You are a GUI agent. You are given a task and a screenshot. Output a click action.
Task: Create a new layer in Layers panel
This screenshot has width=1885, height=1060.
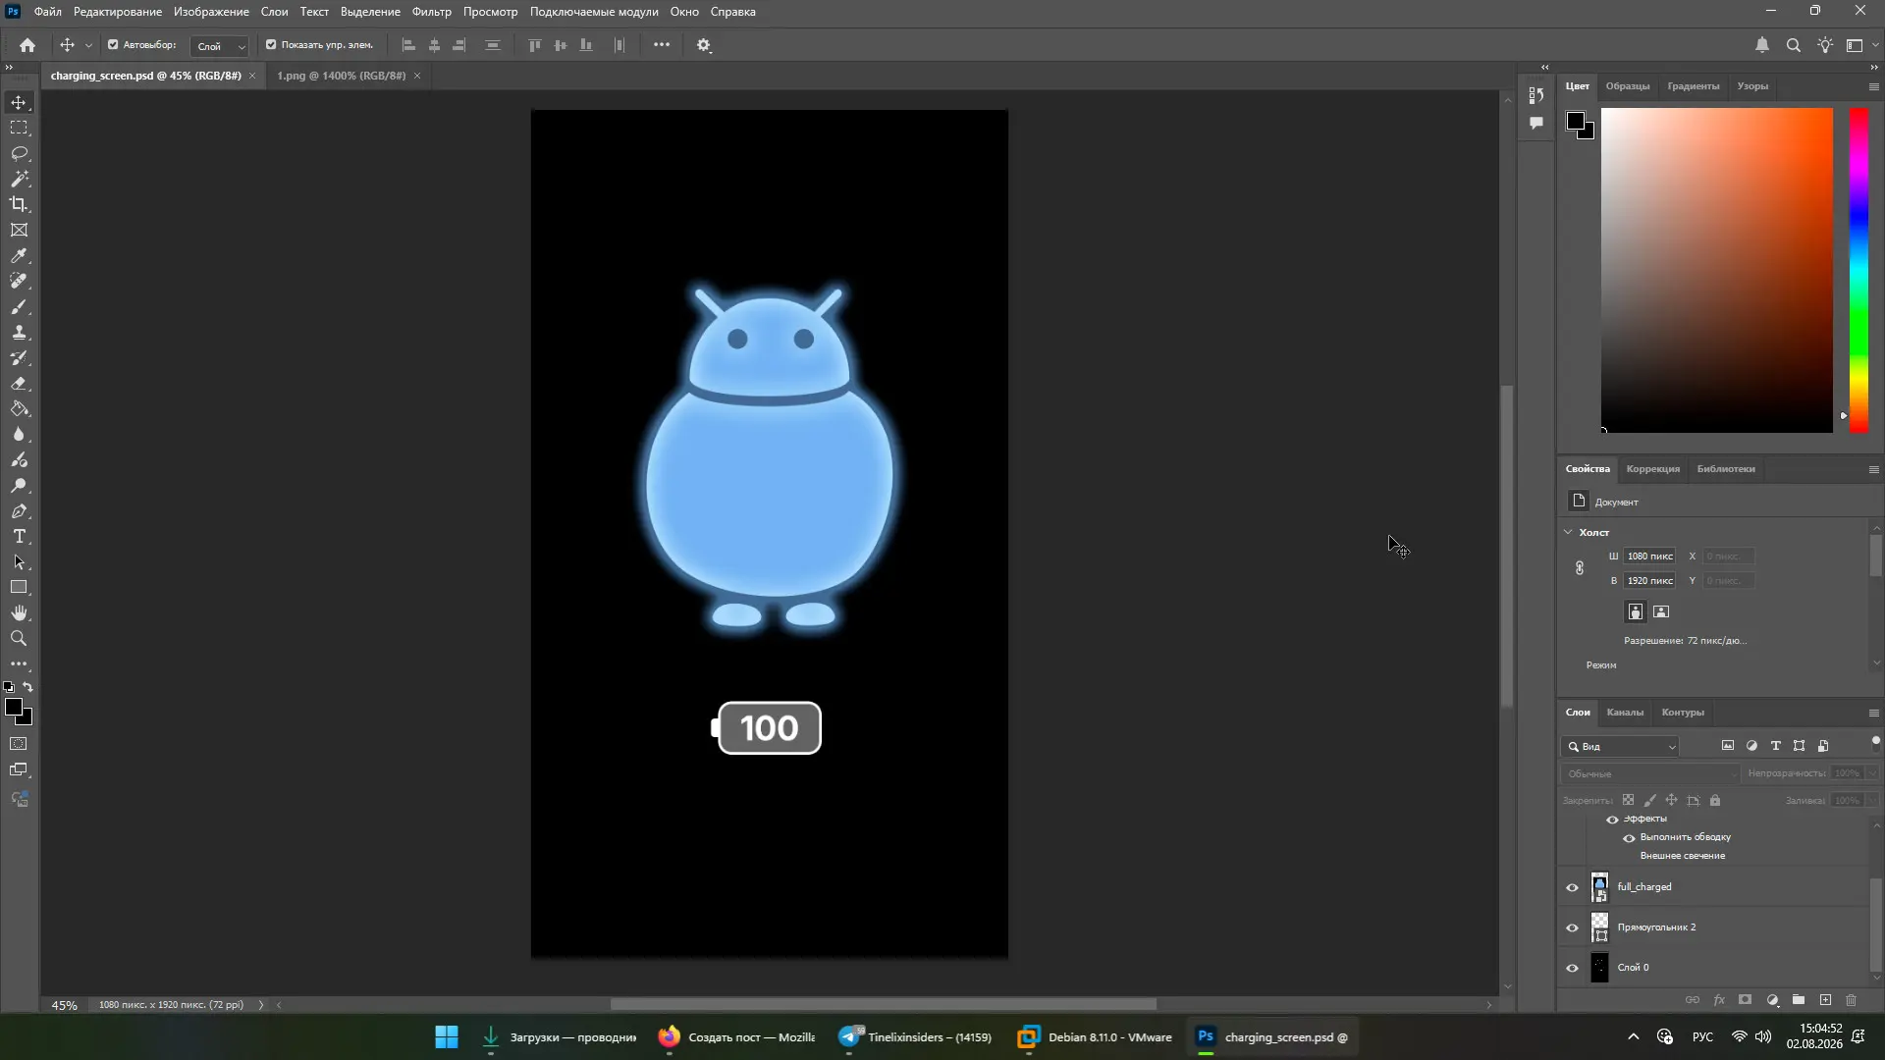[x=1825, y=1000]
